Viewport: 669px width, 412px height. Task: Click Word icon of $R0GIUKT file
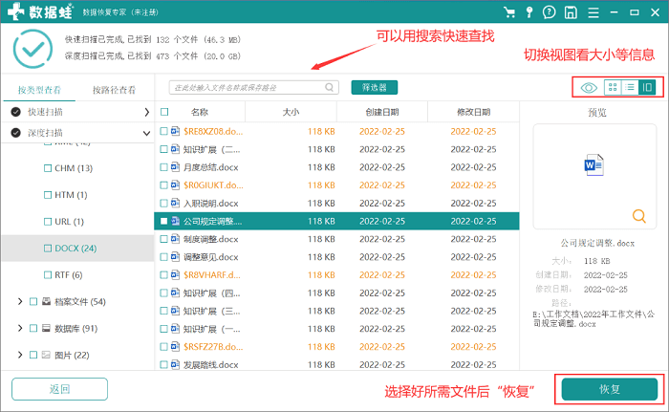coord(175,184)
